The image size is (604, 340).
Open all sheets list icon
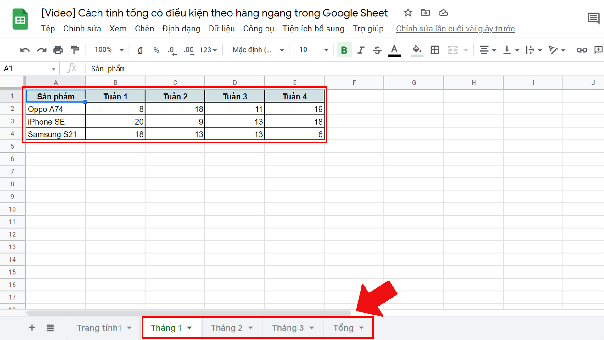[x=50, y=328]
